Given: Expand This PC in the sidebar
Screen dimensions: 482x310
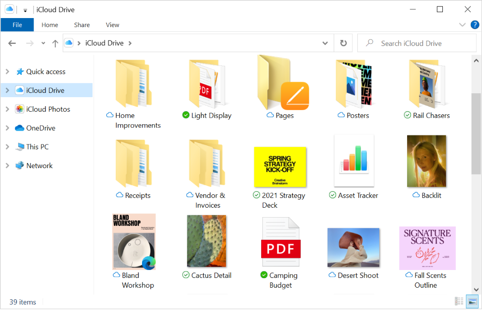Looking at the screenshot, I should click(7, 147).
